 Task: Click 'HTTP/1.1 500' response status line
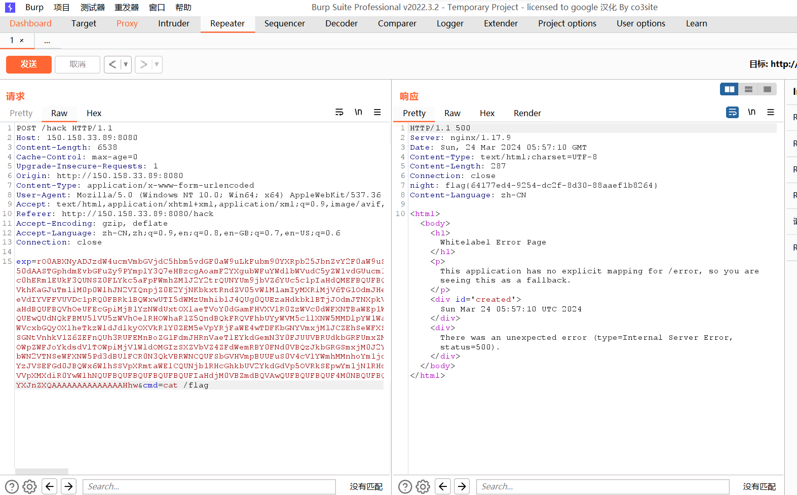coord(440,128)
